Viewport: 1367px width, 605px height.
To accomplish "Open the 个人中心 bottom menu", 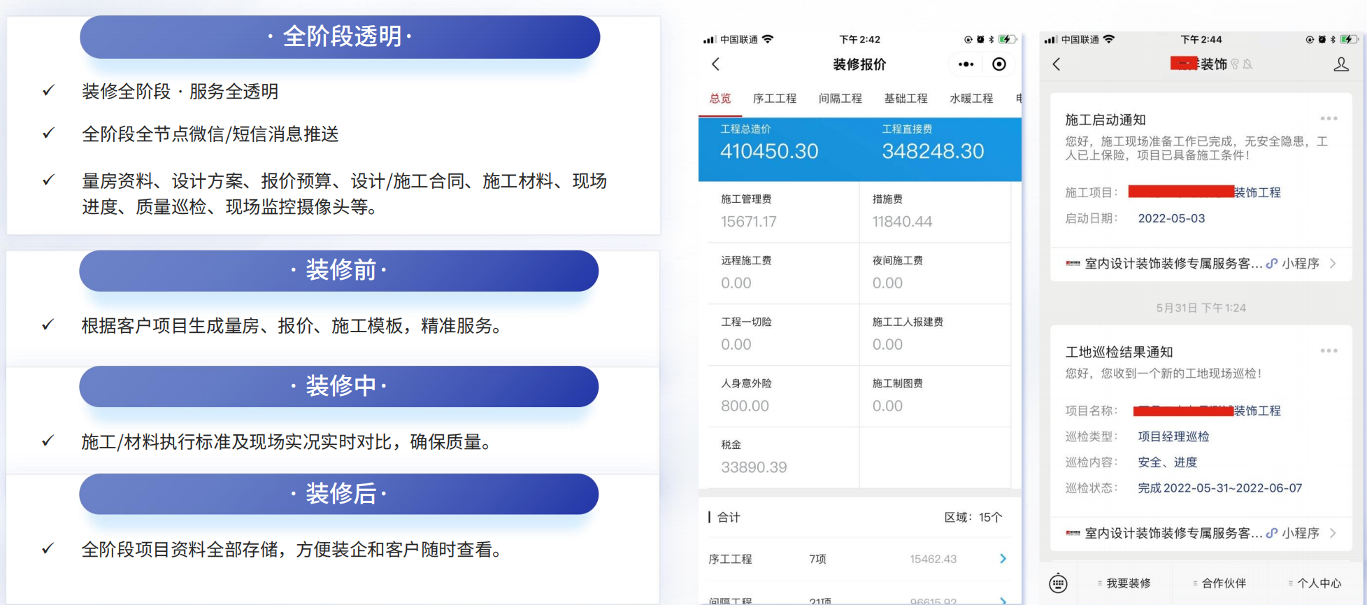I will click(x=1318, y=583).
